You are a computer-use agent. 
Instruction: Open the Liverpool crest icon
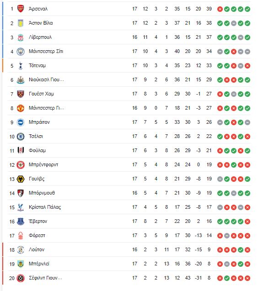tap(21, 37)
